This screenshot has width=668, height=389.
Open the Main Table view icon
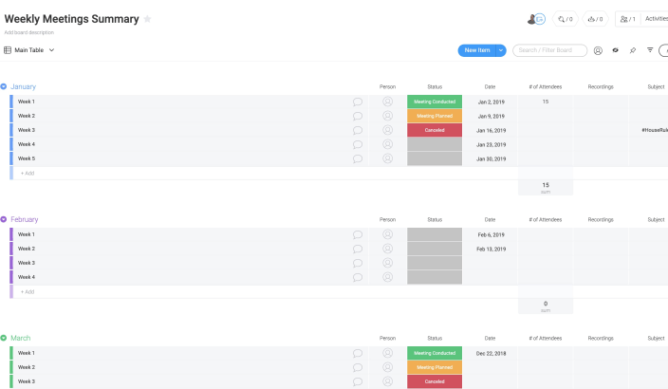[x=8, y=50]
